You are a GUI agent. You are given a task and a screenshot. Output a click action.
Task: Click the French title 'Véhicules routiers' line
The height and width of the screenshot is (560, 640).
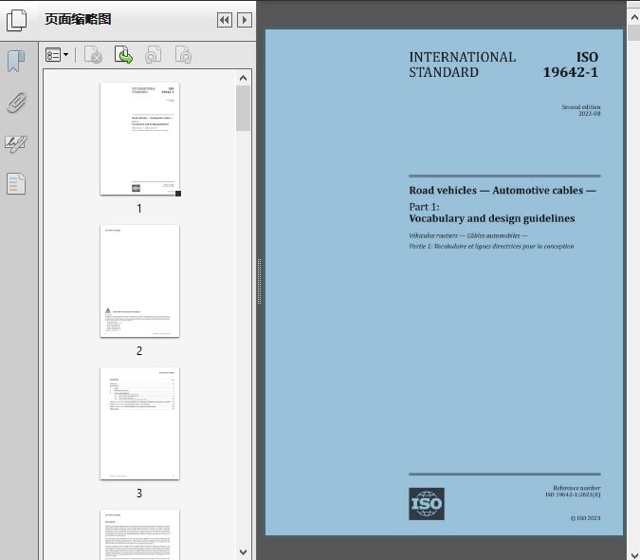(468, 235)
